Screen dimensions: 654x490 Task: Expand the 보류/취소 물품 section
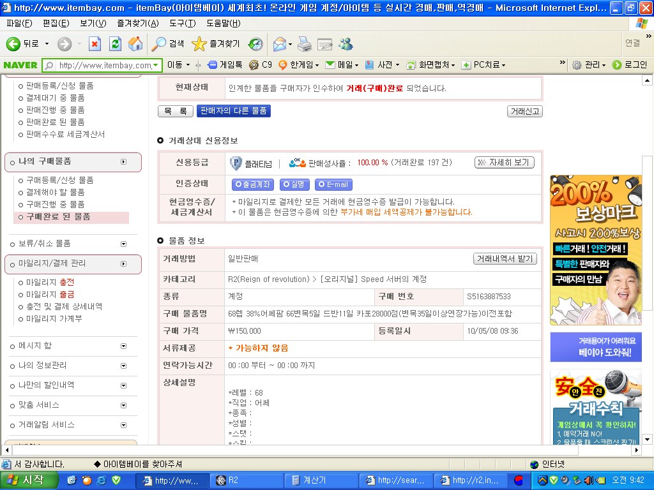coord(123,244)
